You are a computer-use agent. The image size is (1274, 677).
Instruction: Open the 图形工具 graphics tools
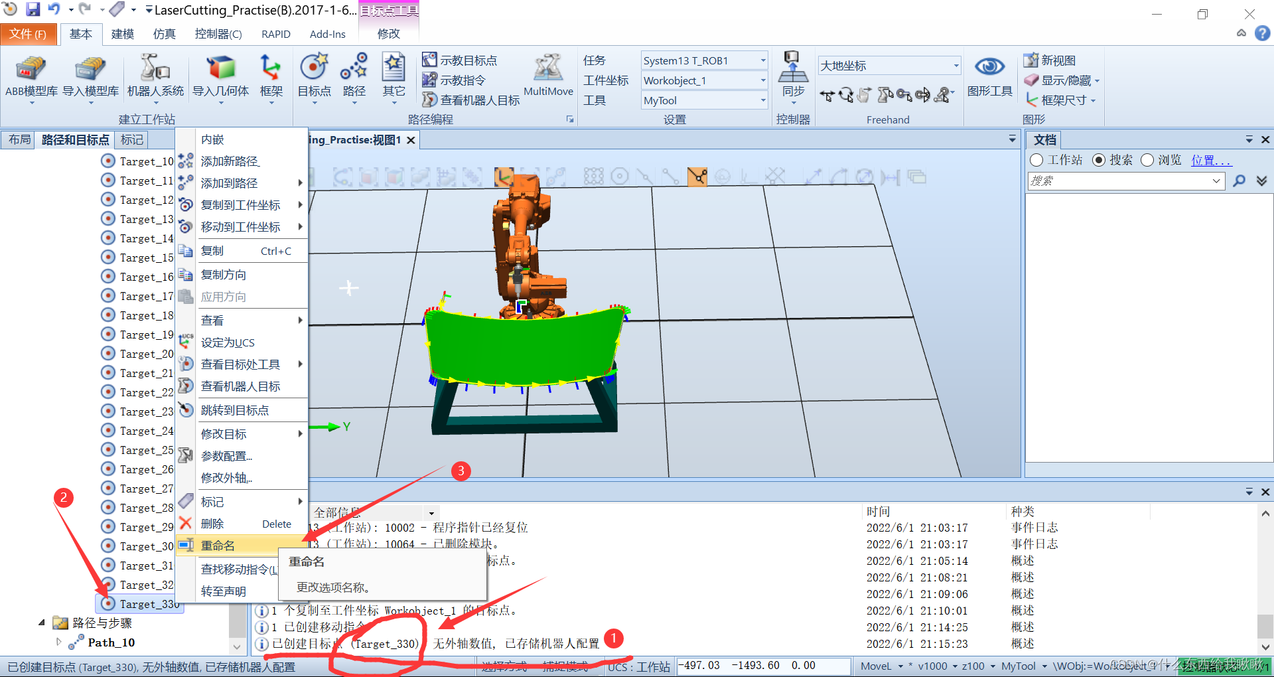coord(989,76)
